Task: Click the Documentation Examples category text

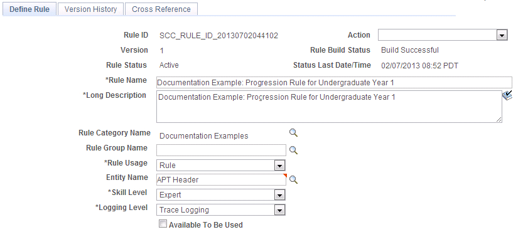Action: point(204,136)
